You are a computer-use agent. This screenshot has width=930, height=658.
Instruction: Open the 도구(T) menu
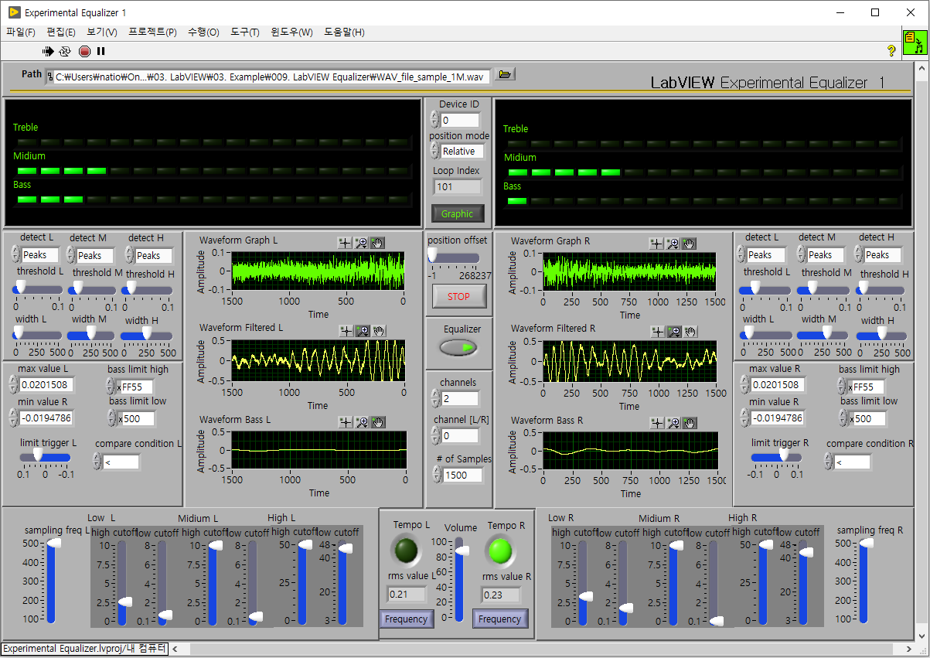point(245,32)
